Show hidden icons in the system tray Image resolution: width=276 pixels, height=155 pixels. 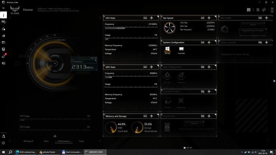(242, 152)
